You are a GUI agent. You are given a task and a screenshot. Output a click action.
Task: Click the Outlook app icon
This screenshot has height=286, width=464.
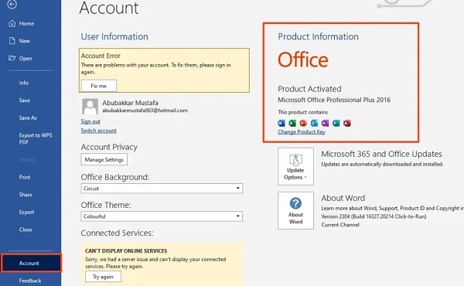tap(314, 123)
